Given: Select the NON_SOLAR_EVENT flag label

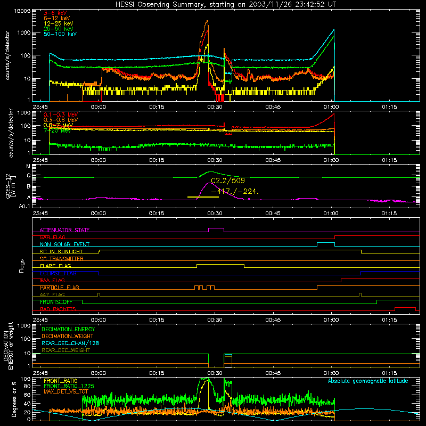Looking at the screenshot, I should pyautogui.click(x=64, y=244).
